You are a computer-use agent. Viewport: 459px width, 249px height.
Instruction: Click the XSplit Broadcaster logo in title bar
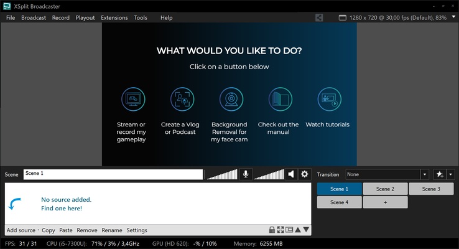[7, 6]
